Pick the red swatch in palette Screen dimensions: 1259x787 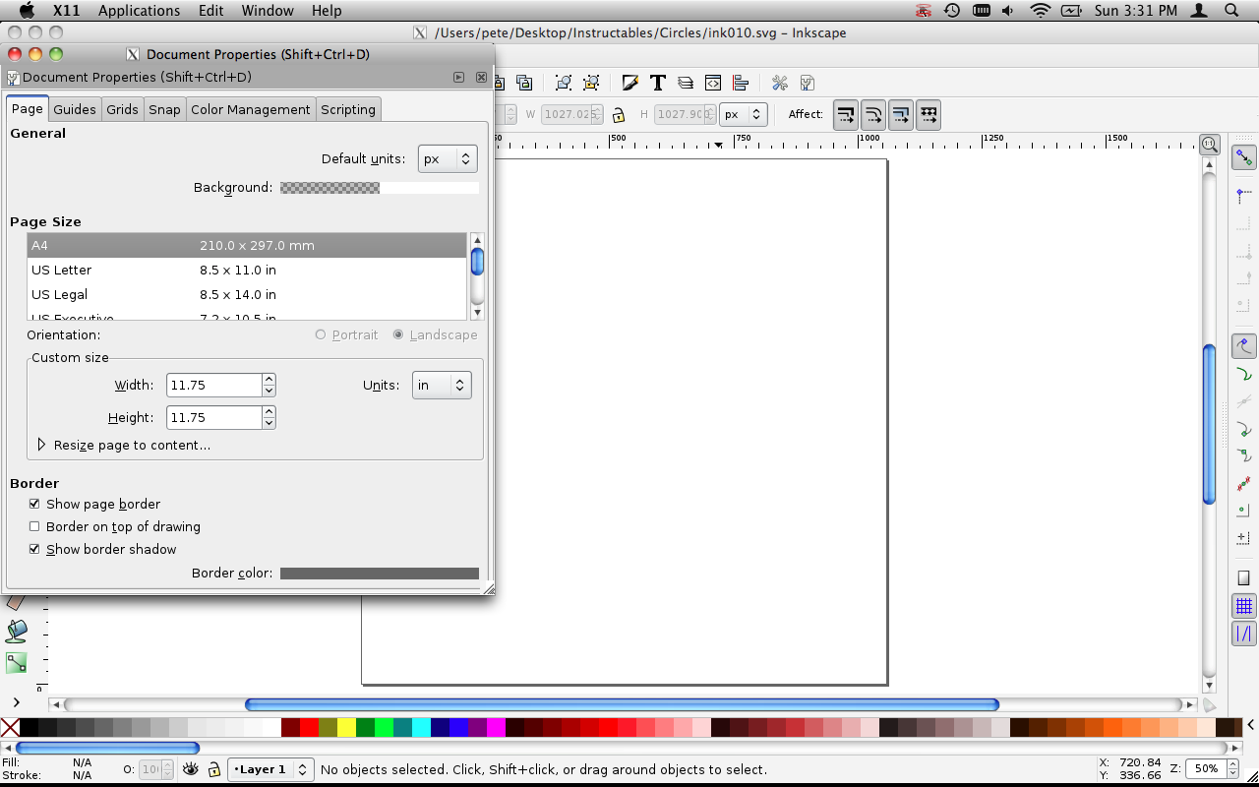pyautogui.click(x=309, y=728)
